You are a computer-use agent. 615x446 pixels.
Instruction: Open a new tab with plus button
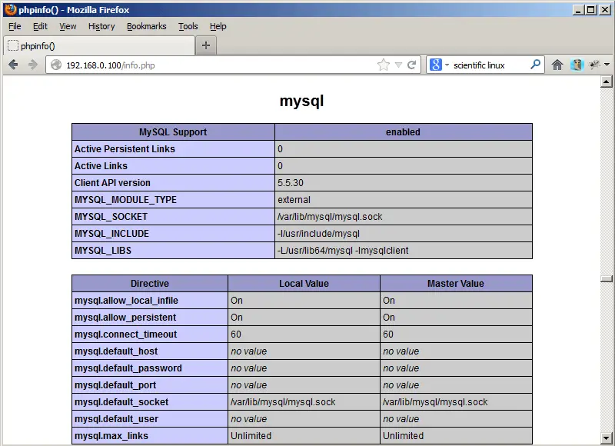[x=206, y=45]
